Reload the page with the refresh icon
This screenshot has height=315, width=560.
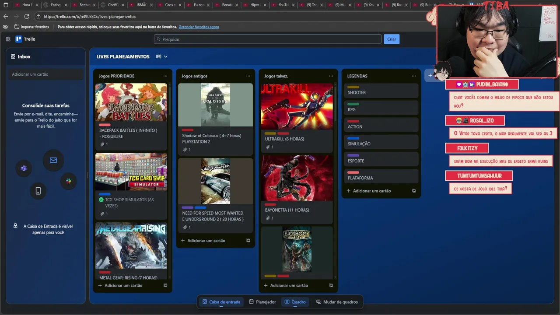(27, 16)
